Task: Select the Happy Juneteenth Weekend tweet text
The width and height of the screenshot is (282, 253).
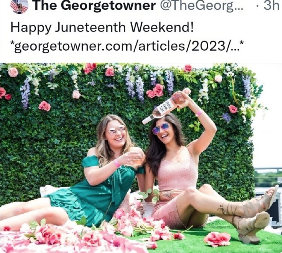Action: click(x=102, y=28)
